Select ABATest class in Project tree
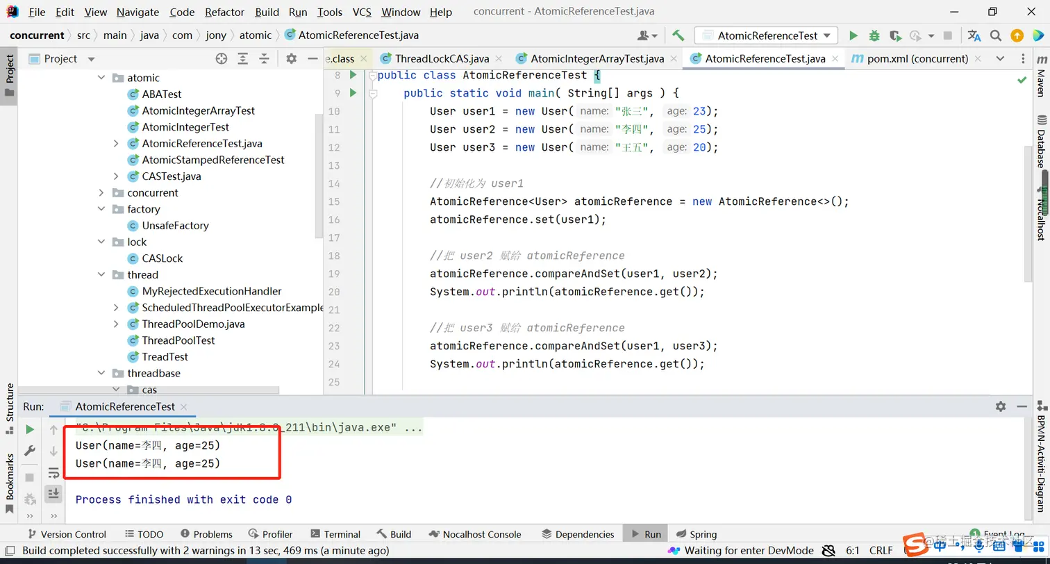This screenshot has height=564, width=1050. point(161,94)
